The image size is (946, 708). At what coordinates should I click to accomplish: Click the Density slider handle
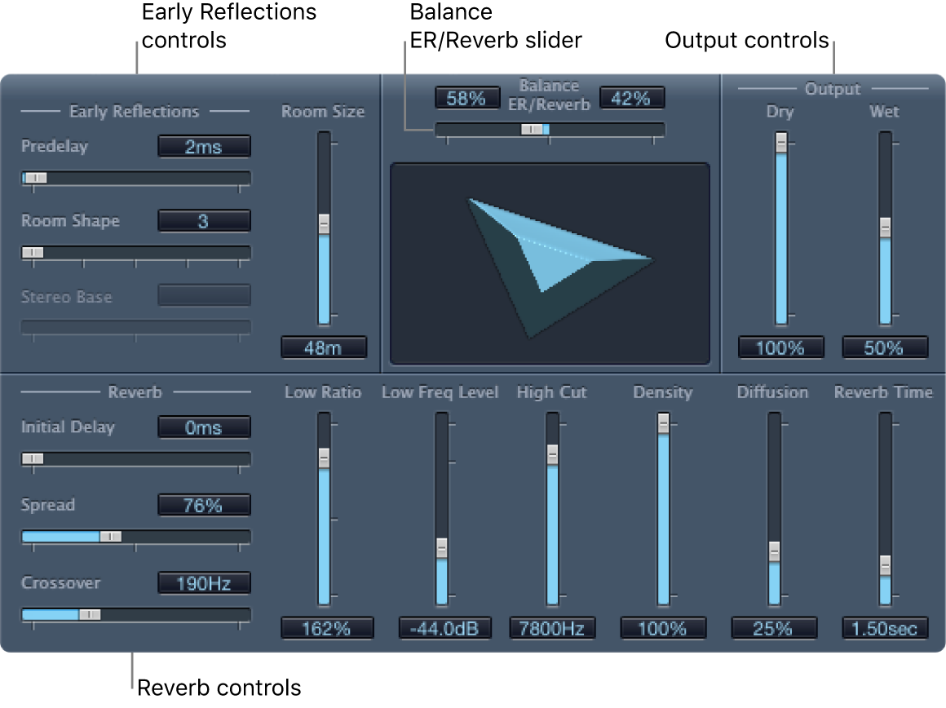pos(663,423)
